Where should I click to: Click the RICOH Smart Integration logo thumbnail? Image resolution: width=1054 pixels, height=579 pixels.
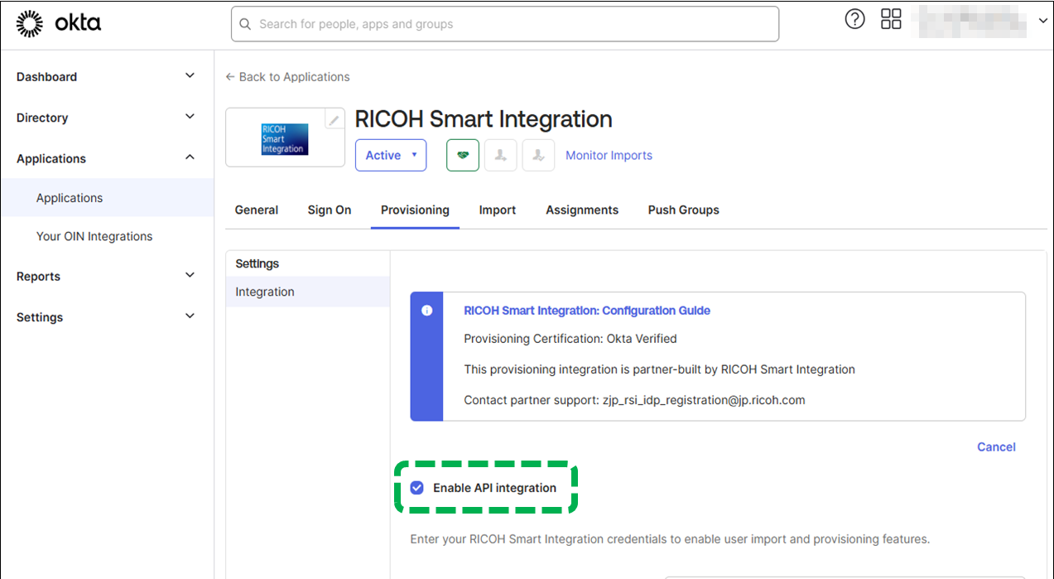(x=285, y=139)
